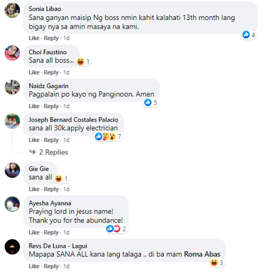Screen dimensions: 271x272
Task: Like Revs De Luna - Lagui's comment
Action: 34,266
